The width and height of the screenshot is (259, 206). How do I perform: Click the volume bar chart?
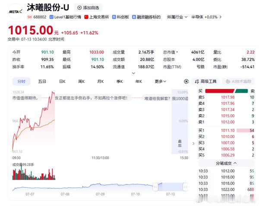34,173
